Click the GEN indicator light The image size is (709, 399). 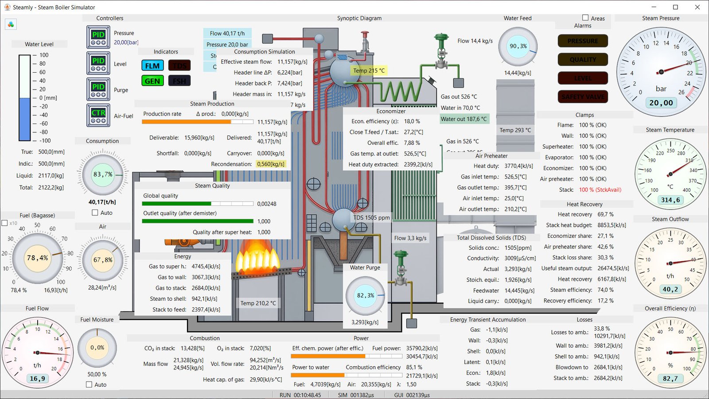click(152, 81)
